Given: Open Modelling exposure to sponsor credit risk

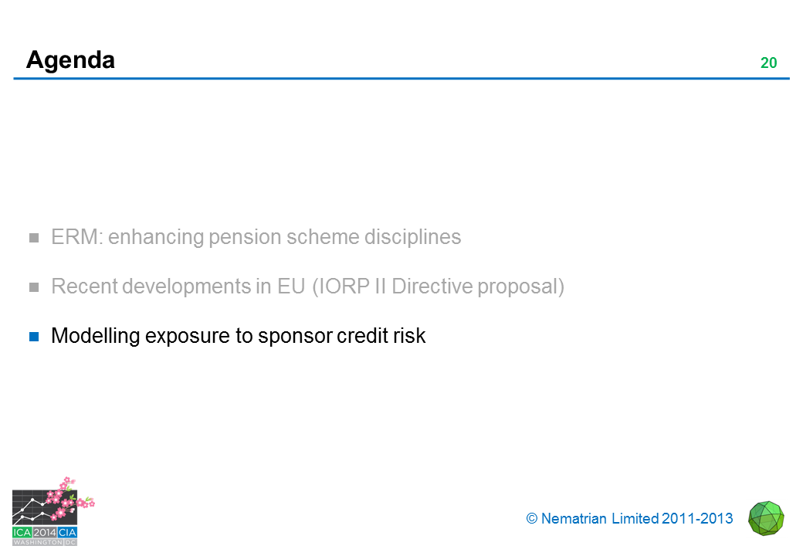Looking at the screenshot, I should pyautogui.click(x=238, y=336).
